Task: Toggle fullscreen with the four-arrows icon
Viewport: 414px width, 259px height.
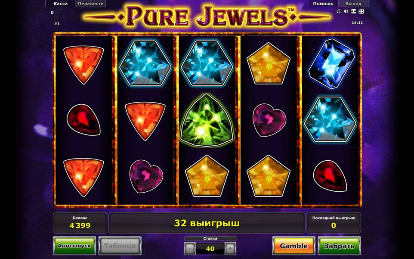Action: (361, 11)
